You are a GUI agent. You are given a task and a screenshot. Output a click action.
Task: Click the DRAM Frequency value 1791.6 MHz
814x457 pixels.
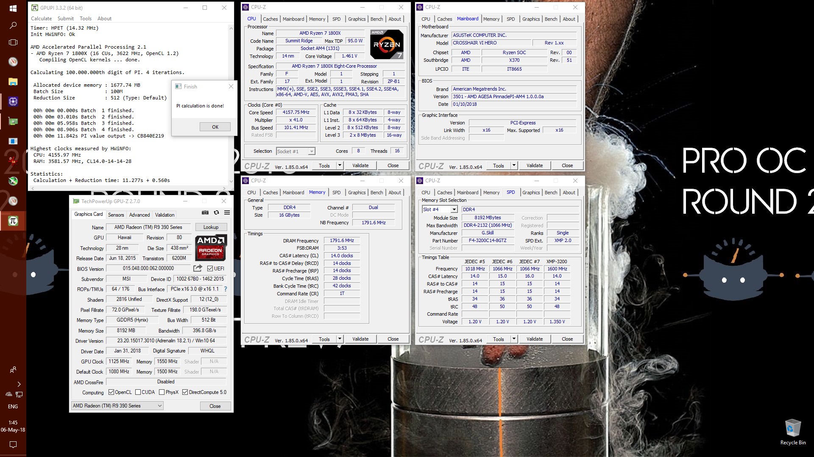coord(342,240)
